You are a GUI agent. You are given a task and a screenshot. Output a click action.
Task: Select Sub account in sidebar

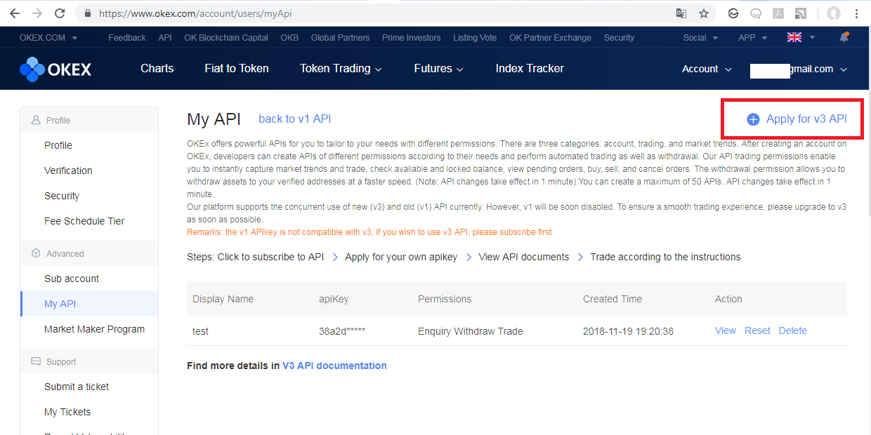tap(72, 279)
